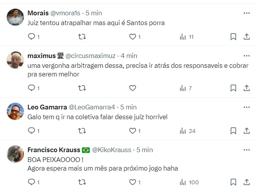Like Francisco Krauss's tweet
Image resolution: width=256 pixels, height=189 pixels.
pyautogui.click(x=133, y=182)
